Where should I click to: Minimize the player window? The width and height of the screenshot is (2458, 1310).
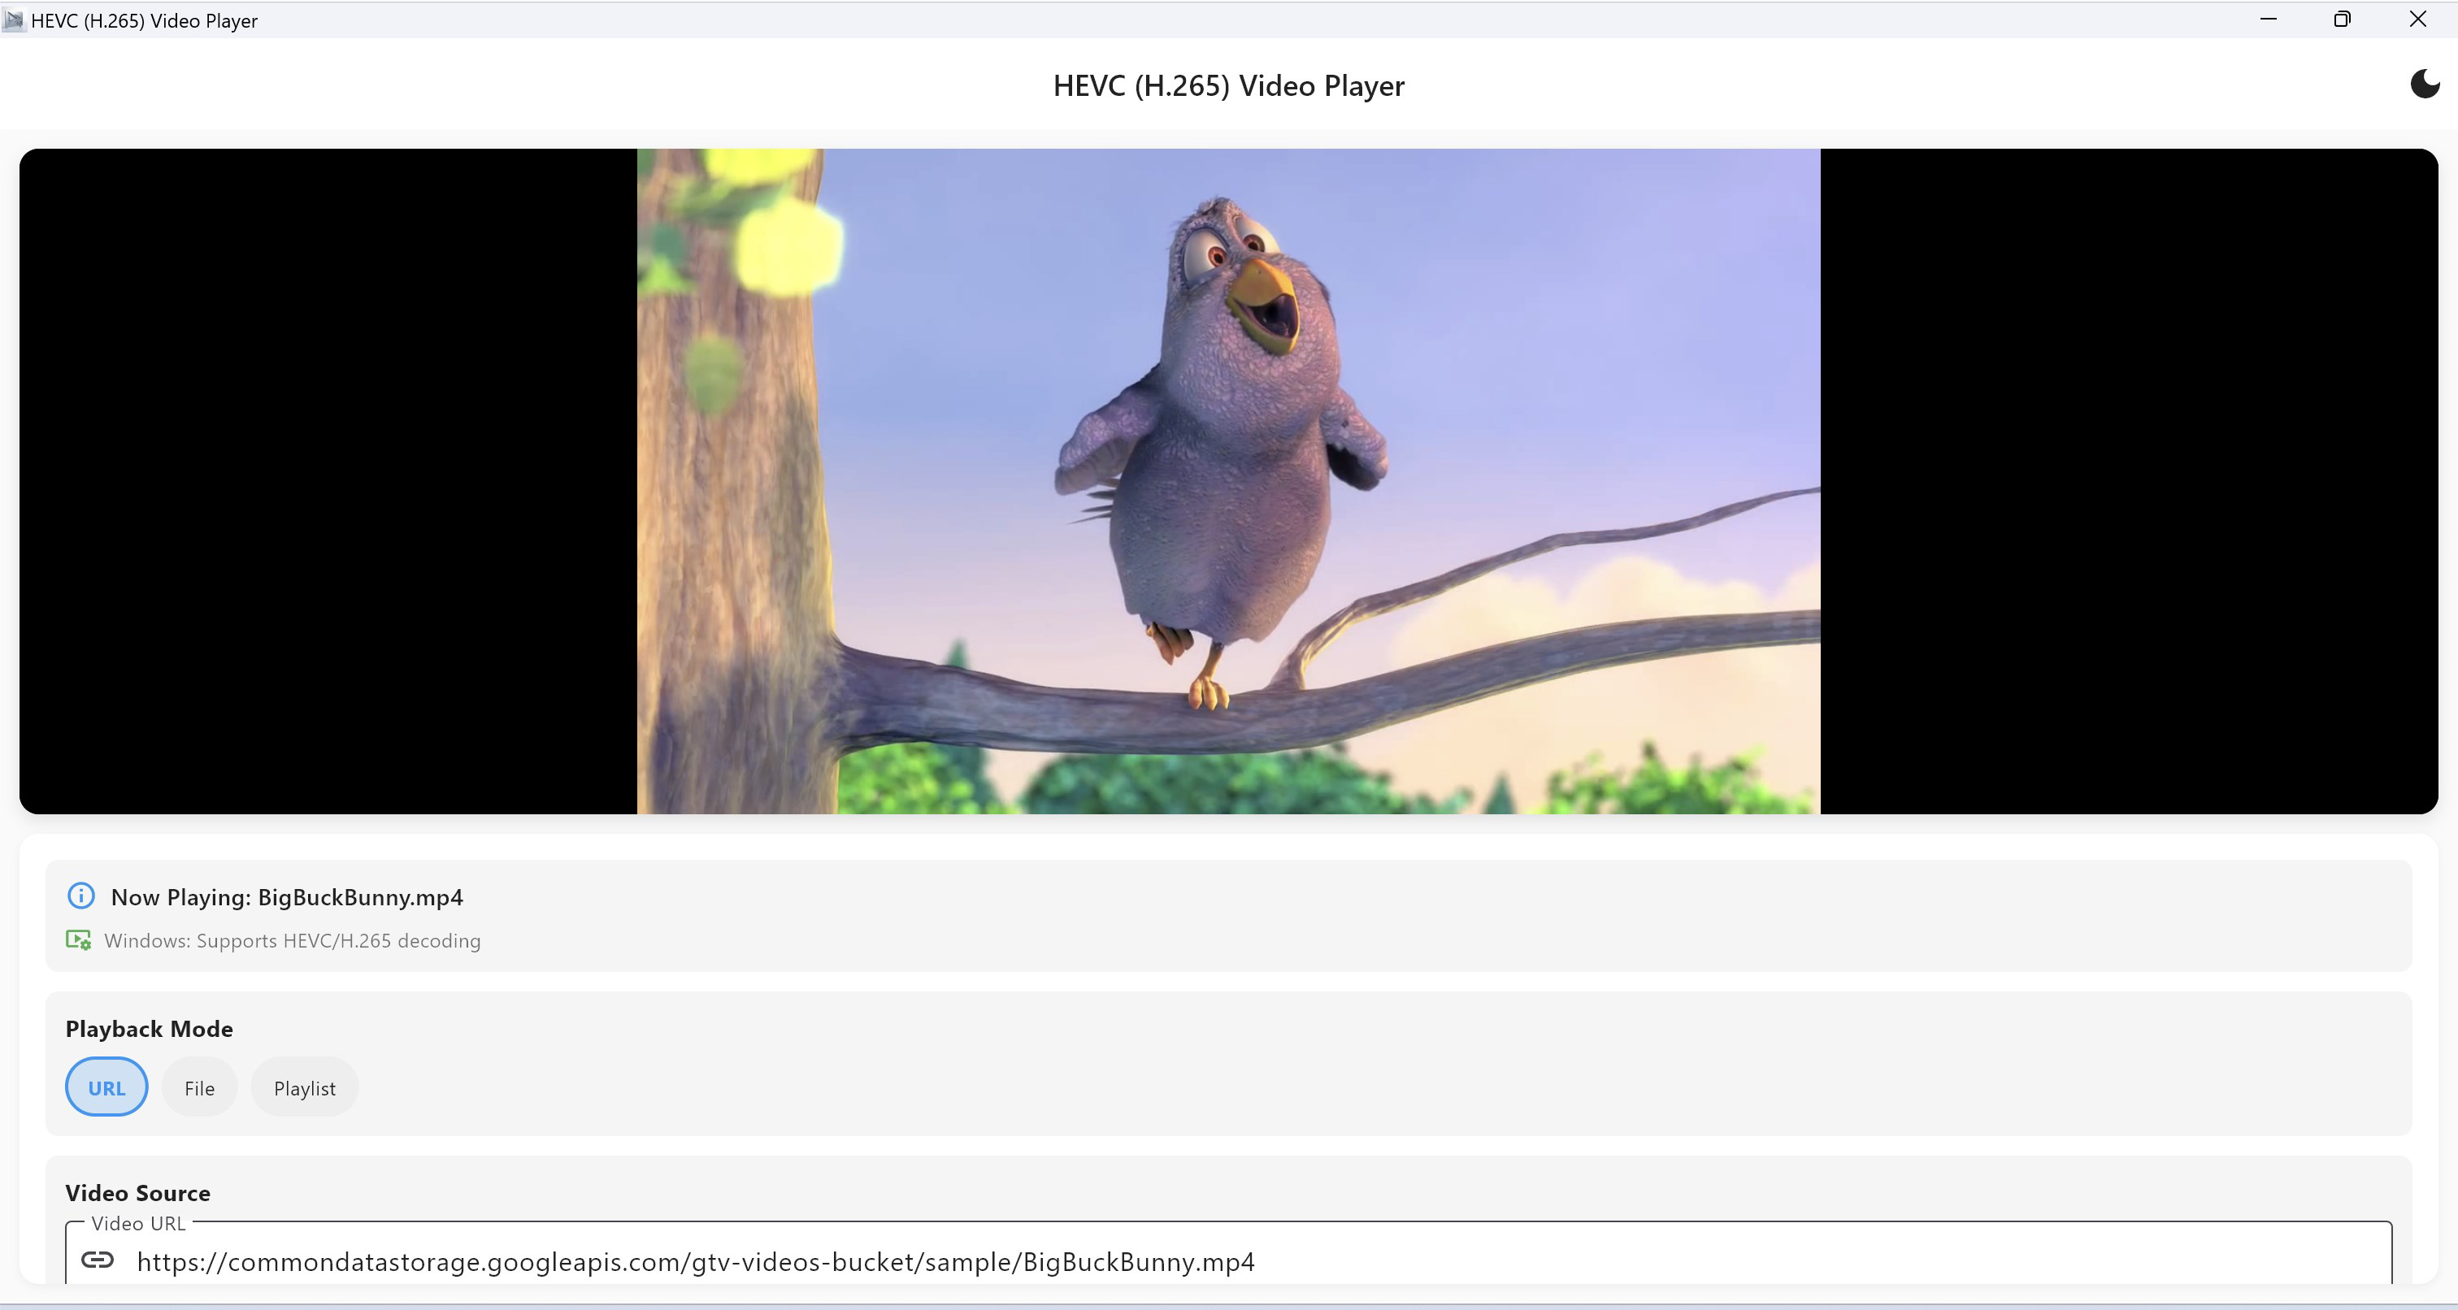pos(2269,19)
